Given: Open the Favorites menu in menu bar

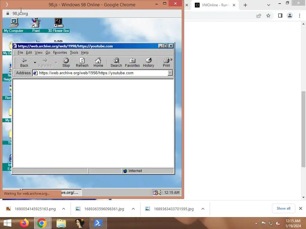Looking at the screenshot, I should click(x=60, y=52).
